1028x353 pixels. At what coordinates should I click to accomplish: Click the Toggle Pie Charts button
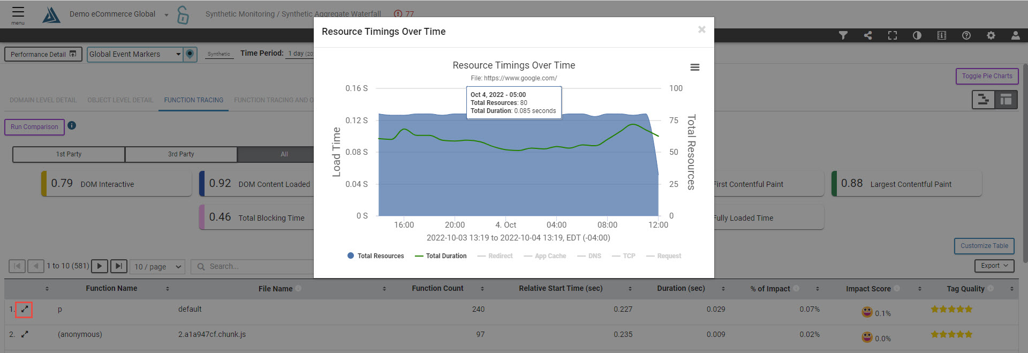pyautogui.click(x=987, y=76)
